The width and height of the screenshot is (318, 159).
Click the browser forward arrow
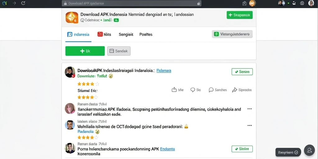(x=14, y=3)
